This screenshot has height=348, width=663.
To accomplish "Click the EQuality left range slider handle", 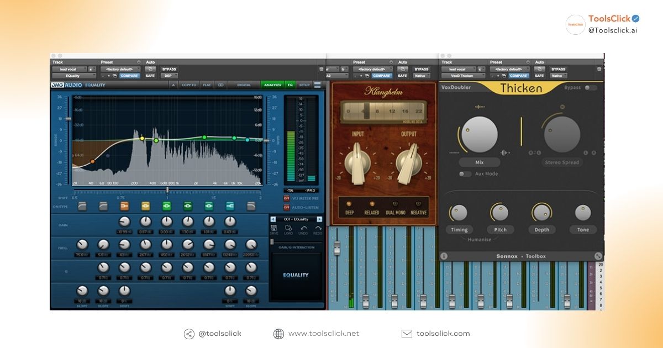I will pyautogui.click(x=69, y=119).
